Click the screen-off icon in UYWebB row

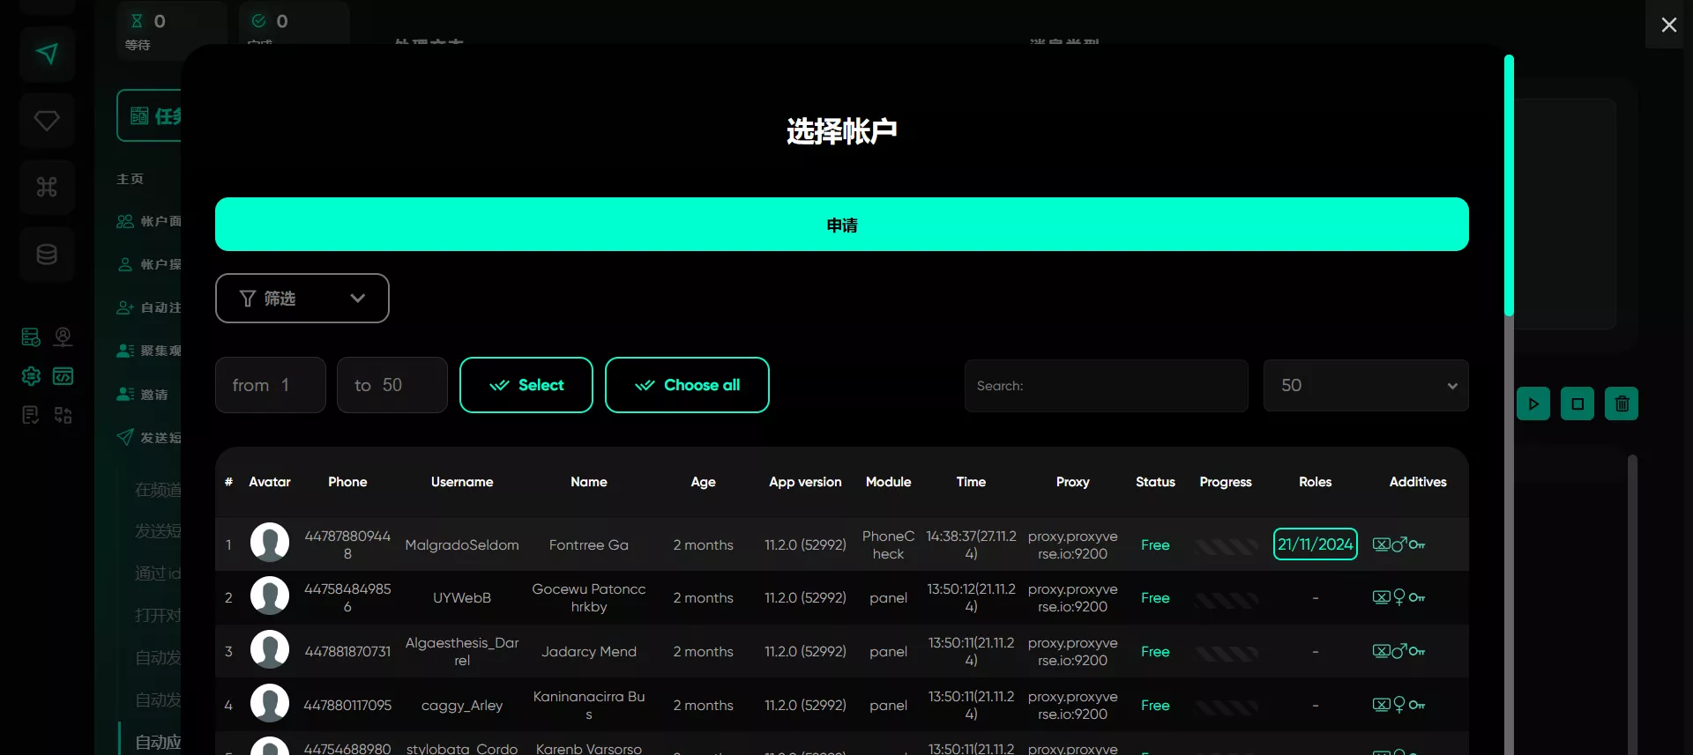click(x=1381, y=597)
